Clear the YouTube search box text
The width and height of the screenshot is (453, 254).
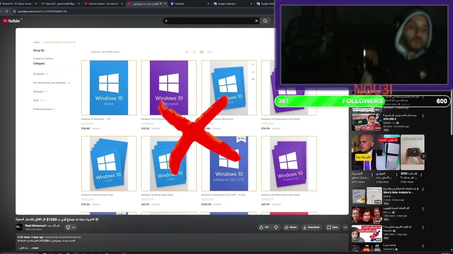click(257, 21)
